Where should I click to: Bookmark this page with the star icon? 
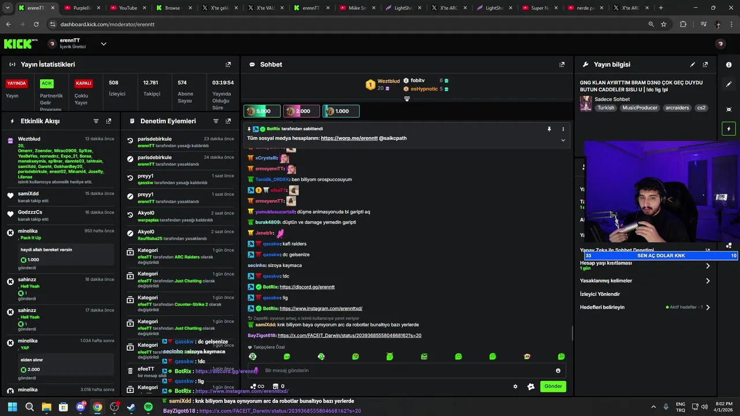click(664, 24)
